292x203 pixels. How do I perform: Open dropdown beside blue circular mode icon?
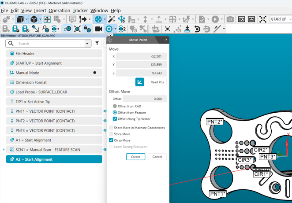(x=105, y=19)
